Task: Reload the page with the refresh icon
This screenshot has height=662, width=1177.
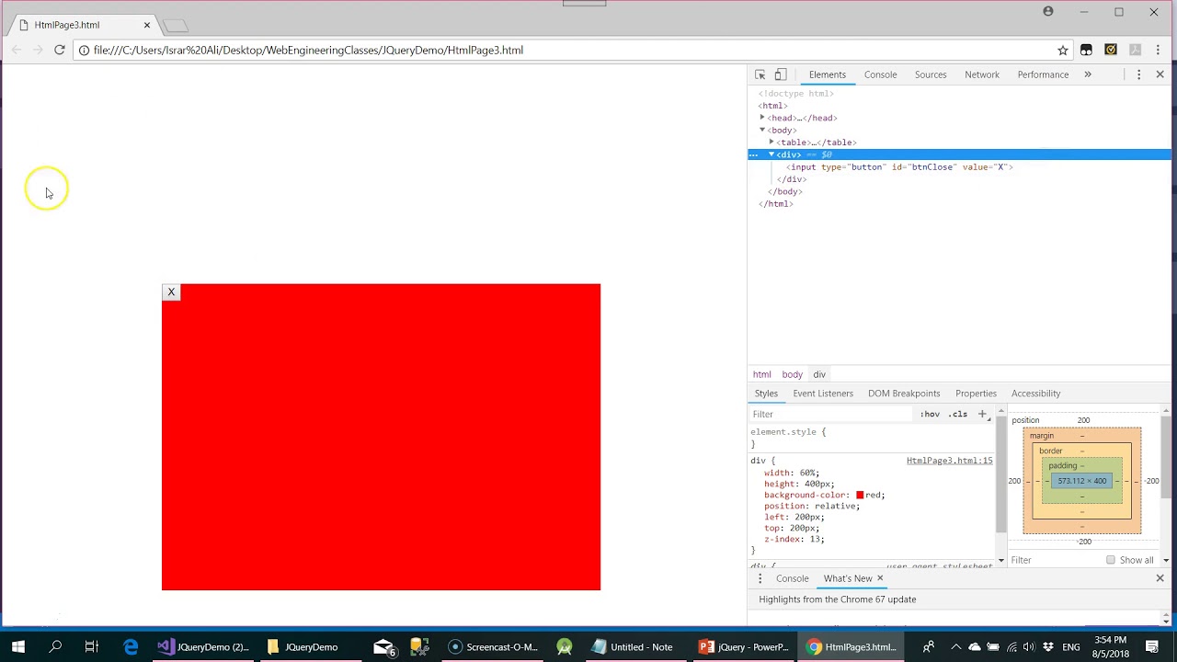Action: coord(60,50)
